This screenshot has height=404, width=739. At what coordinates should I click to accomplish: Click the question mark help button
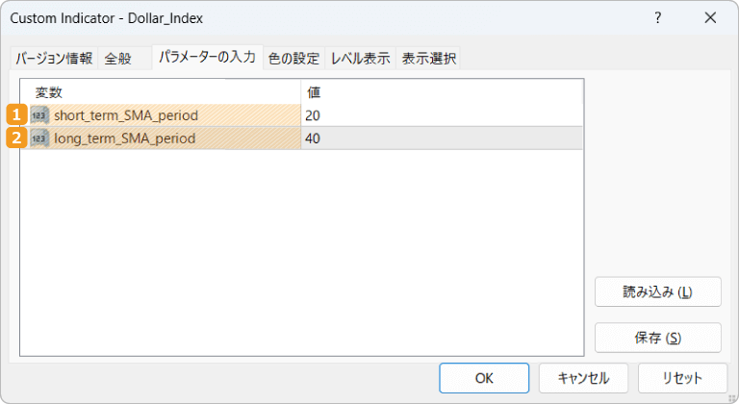point(657,18)
